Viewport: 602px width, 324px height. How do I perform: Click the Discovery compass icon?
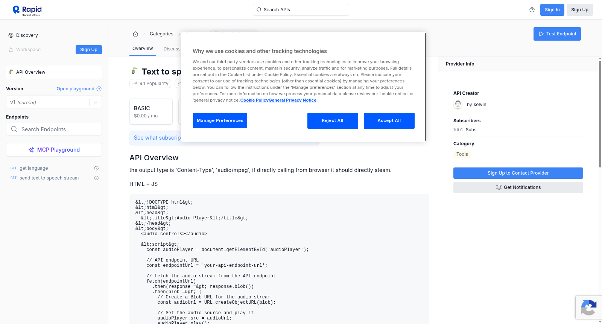point(11,35)
